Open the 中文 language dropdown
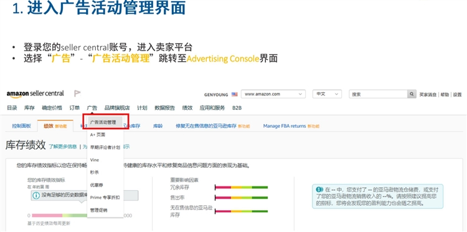This screenshot has height=232, width=467. pyautogui.click(x=327, y=94)
